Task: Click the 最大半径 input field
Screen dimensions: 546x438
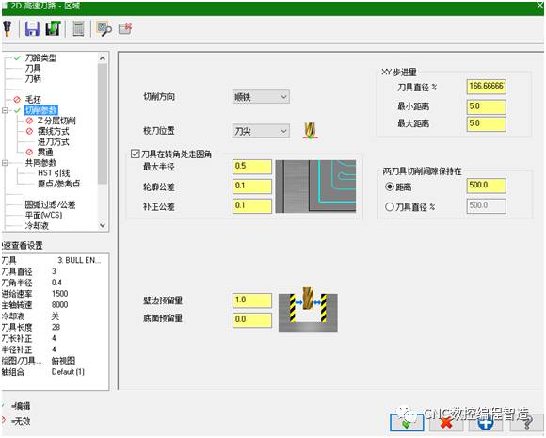Action: [252, 167]
